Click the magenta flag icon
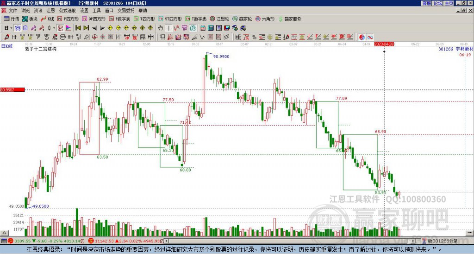 coord(69,28)
